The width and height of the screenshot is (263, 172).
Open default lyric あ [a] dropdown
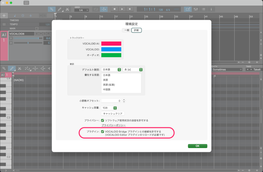pos(133,70)
